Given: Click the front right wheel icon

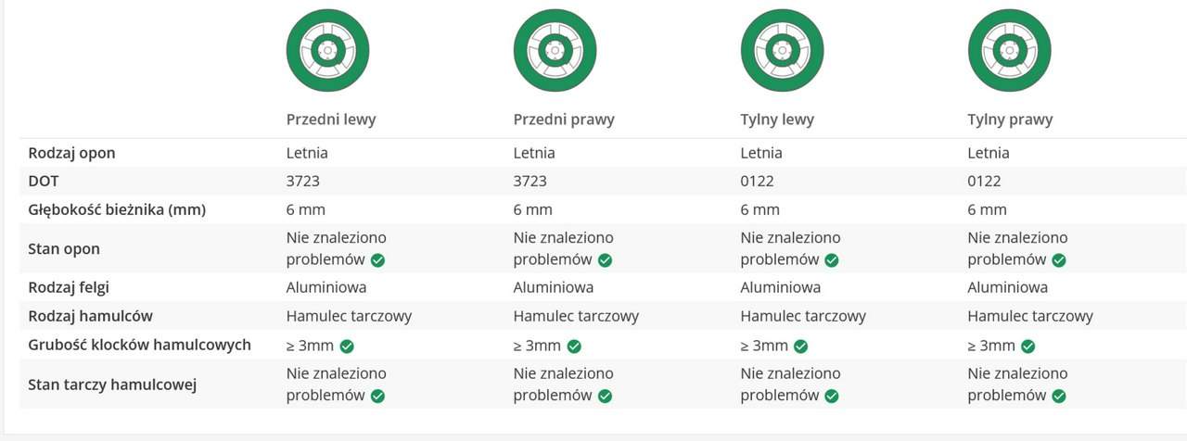Looking at the screenshot, I should pos(555,50).
